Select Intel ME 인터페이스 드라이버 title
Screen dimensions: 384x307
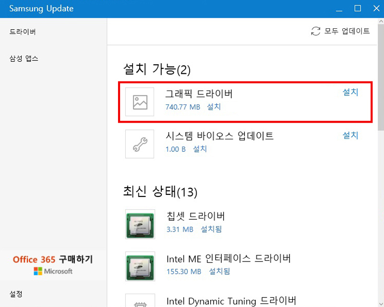tap(228, 259)
